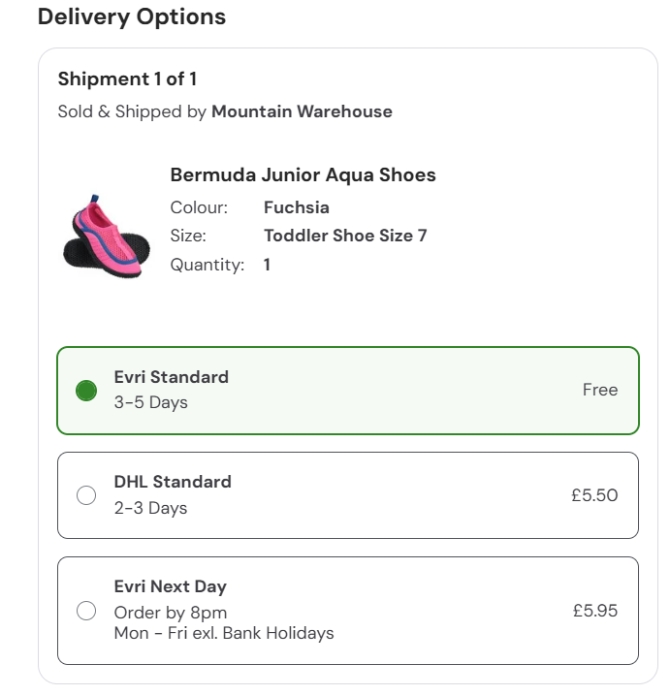This screenshot has height=695, width=670.
Task: Click the £5.50 delivery price
Action: pyautogui.click(x=593, y=495)
